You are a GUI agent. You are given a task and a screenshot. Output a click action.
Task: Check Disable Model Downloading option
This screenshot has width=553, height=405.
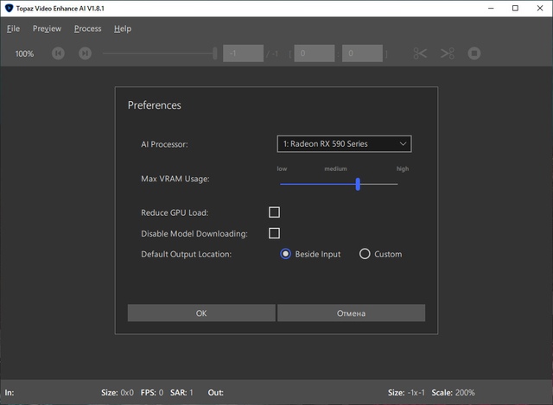[275, 233]
